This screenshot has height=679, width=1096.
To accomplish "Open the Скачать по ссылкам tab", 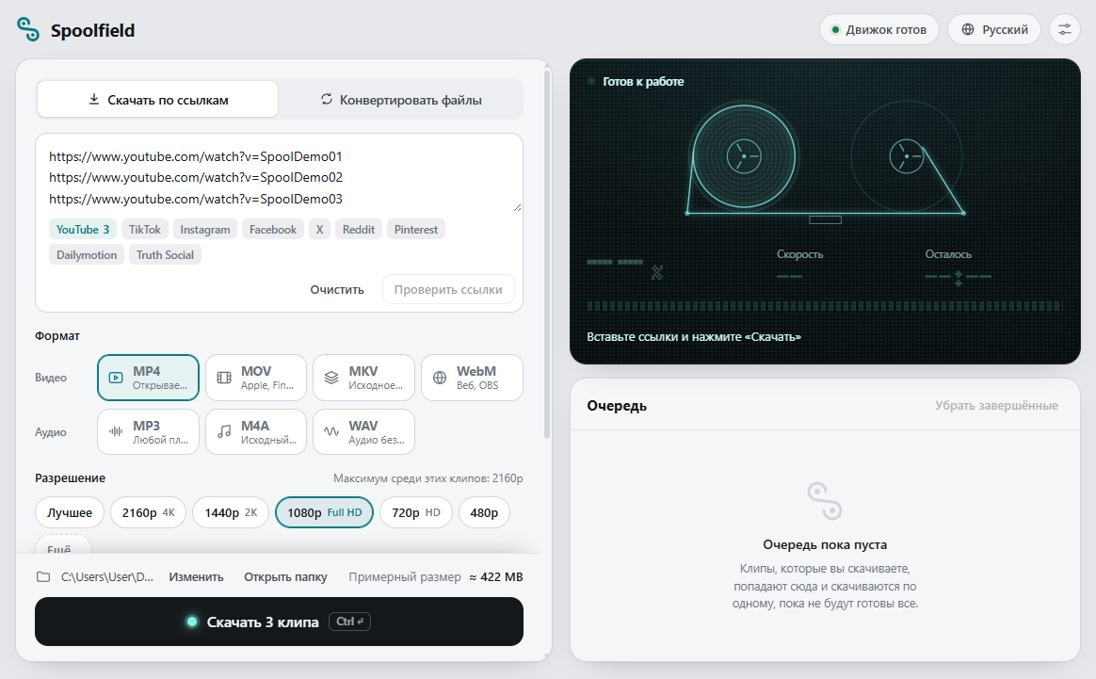I will [158, 99].
